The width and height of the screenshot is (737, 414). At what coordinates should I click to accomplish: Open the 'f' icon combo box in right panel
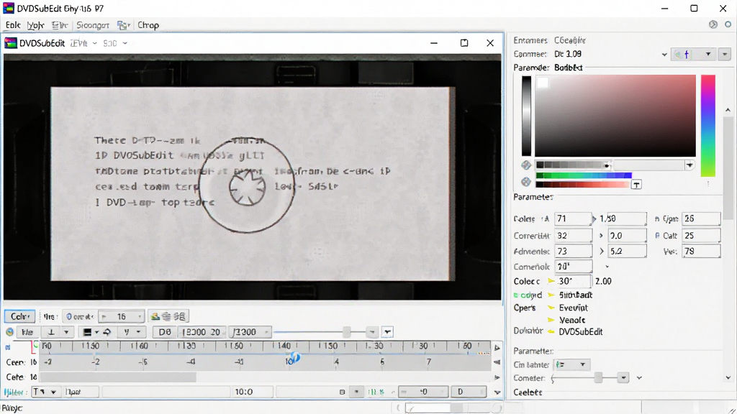pos(695,55)
